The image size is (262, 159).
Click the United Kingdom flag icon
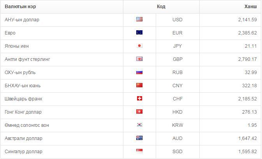tap(139, 59)
